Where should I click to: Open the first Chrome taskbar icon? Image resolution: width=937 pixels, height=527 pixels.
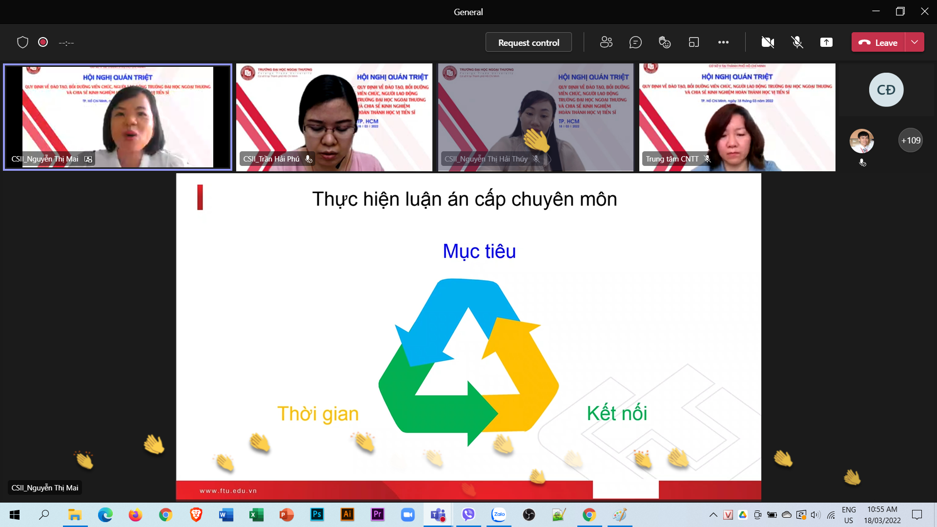coord(165,515)
